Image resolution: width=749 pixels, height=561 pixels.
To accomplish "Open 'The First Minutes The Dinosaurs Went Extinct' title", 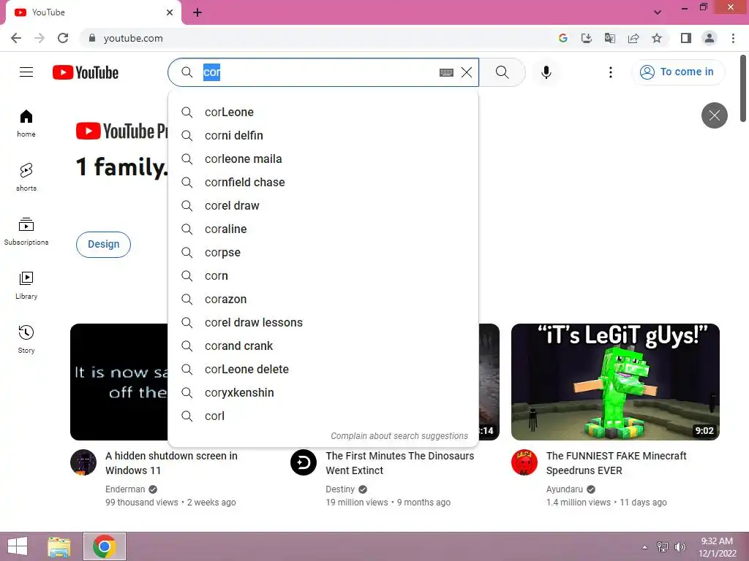I will [400, 463].
